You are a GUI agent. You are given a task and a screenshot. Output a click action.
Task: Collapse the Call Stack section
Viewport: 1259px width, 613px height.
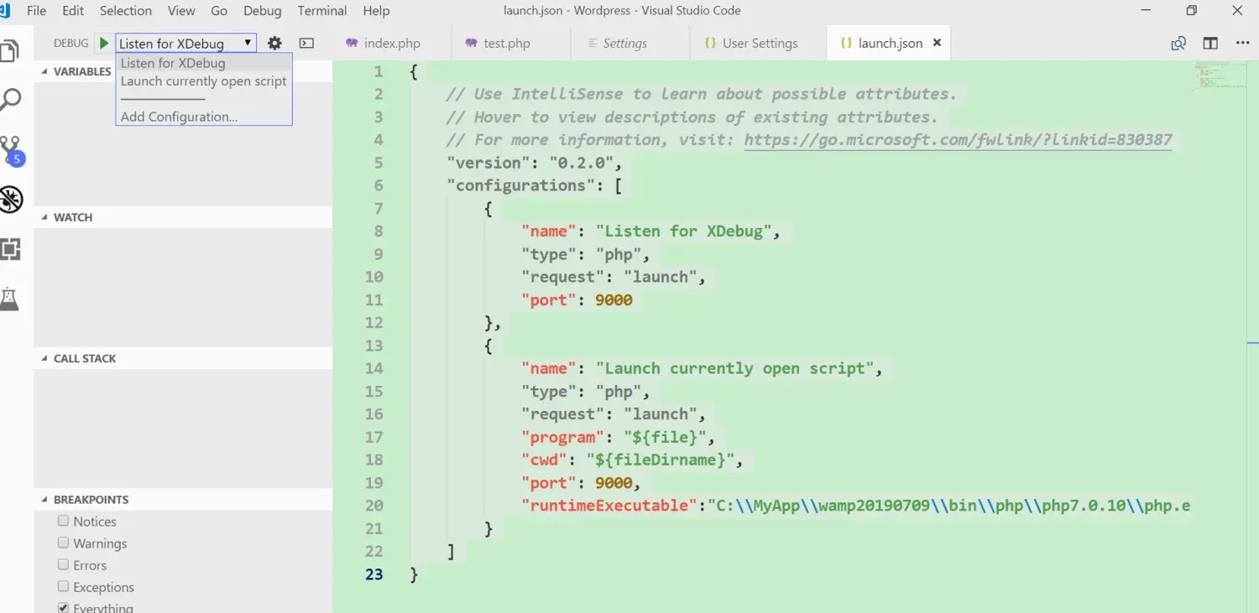42,358
